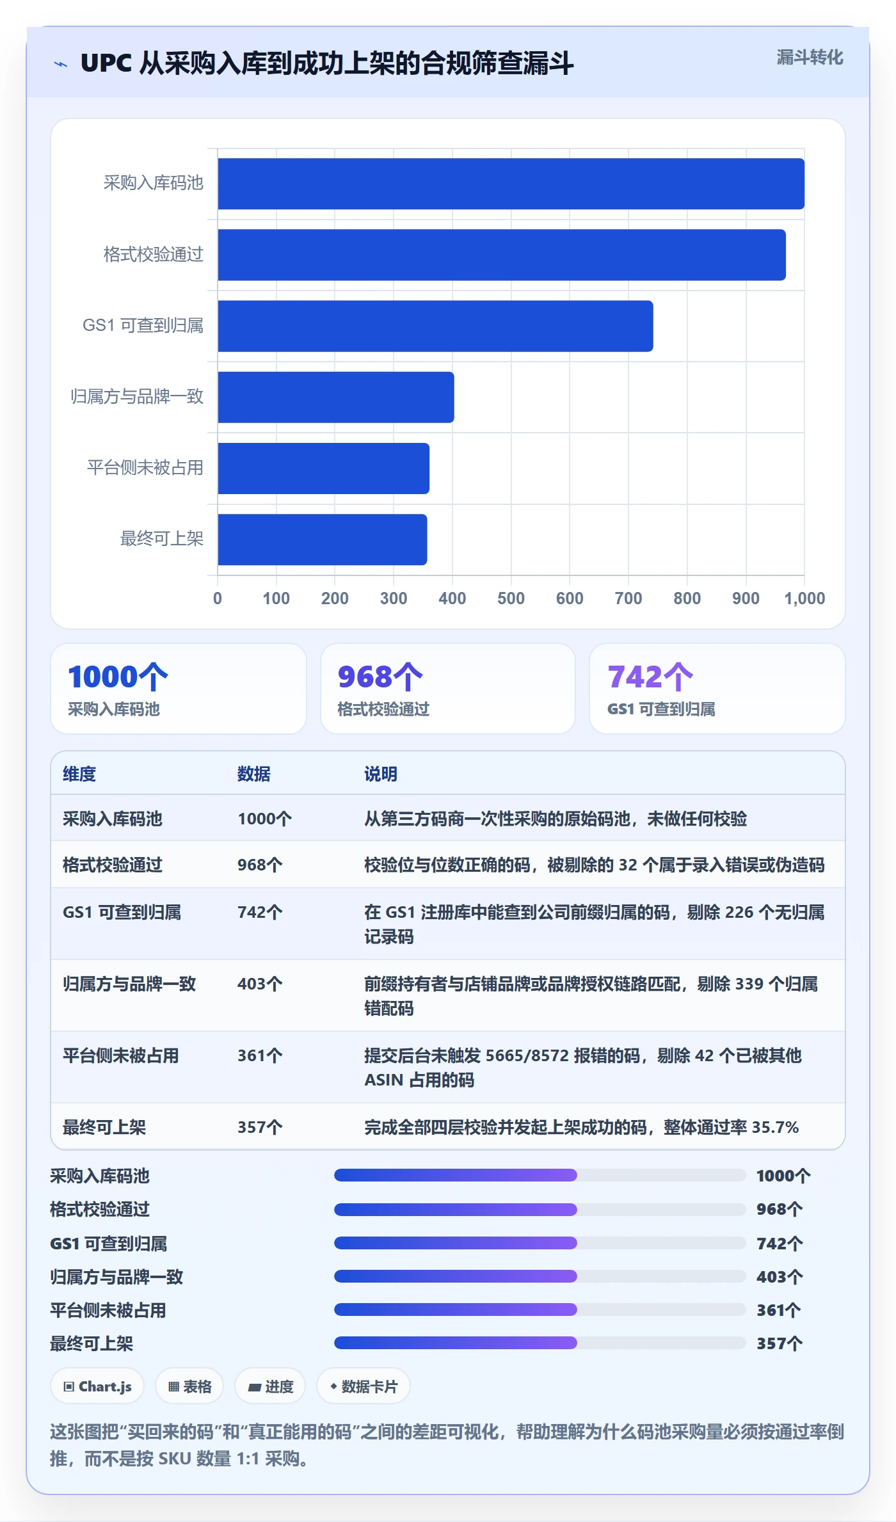Click the 维度 column header

point(79,774)
